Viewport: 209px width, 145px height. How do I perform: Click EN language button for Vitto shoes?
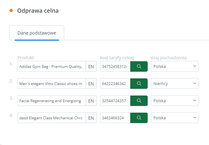pyautogui.click(x=91, y=83)
